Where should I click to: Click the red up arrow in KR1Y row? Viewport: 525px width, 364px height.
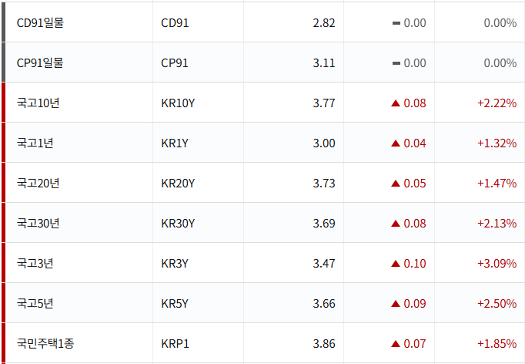[396, 143]
